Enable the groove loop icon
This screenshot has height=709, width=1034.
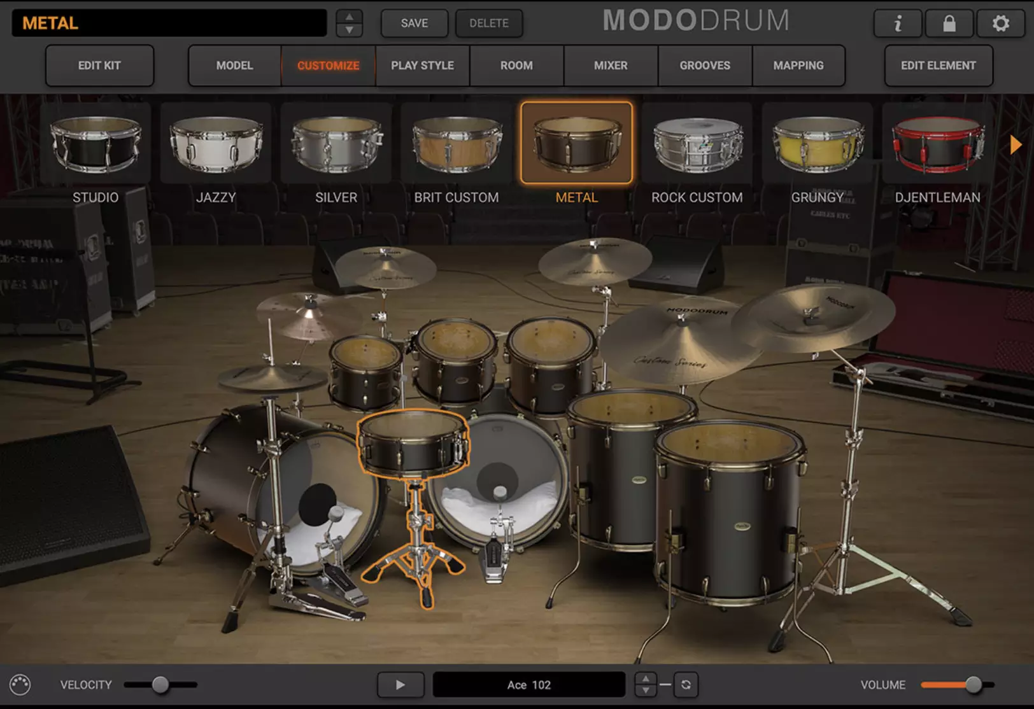coord(686,685)
